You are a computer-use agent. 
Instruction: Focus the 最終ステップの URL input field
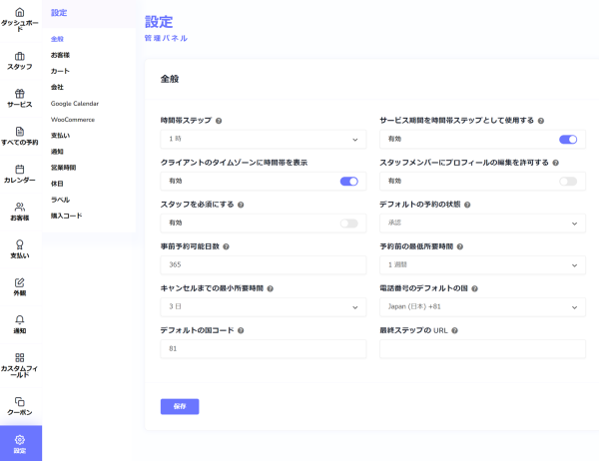[x=482, y=349]
